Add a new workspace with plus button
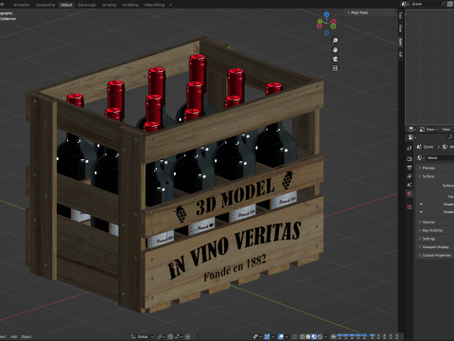The image size is (454, 341). coord(170,5)
